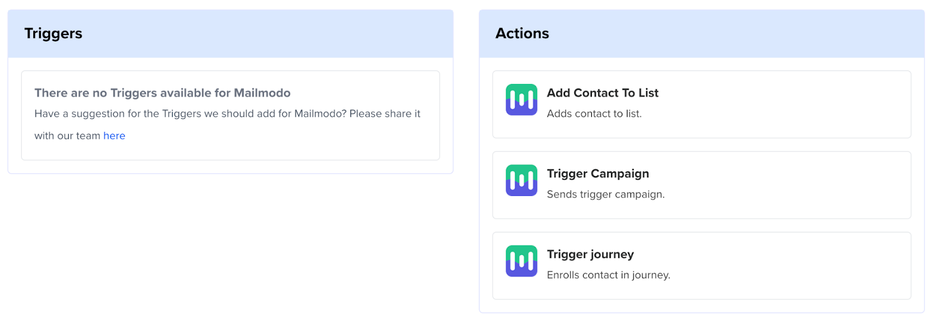Click empty space in Add Contact To List card
This screenshot has width=934, height=322.
tap(788, 105)
